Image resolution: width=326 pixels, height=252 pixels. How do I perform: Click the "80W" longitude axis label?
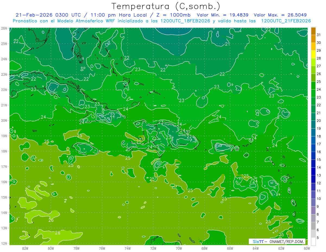coord(51,248)
